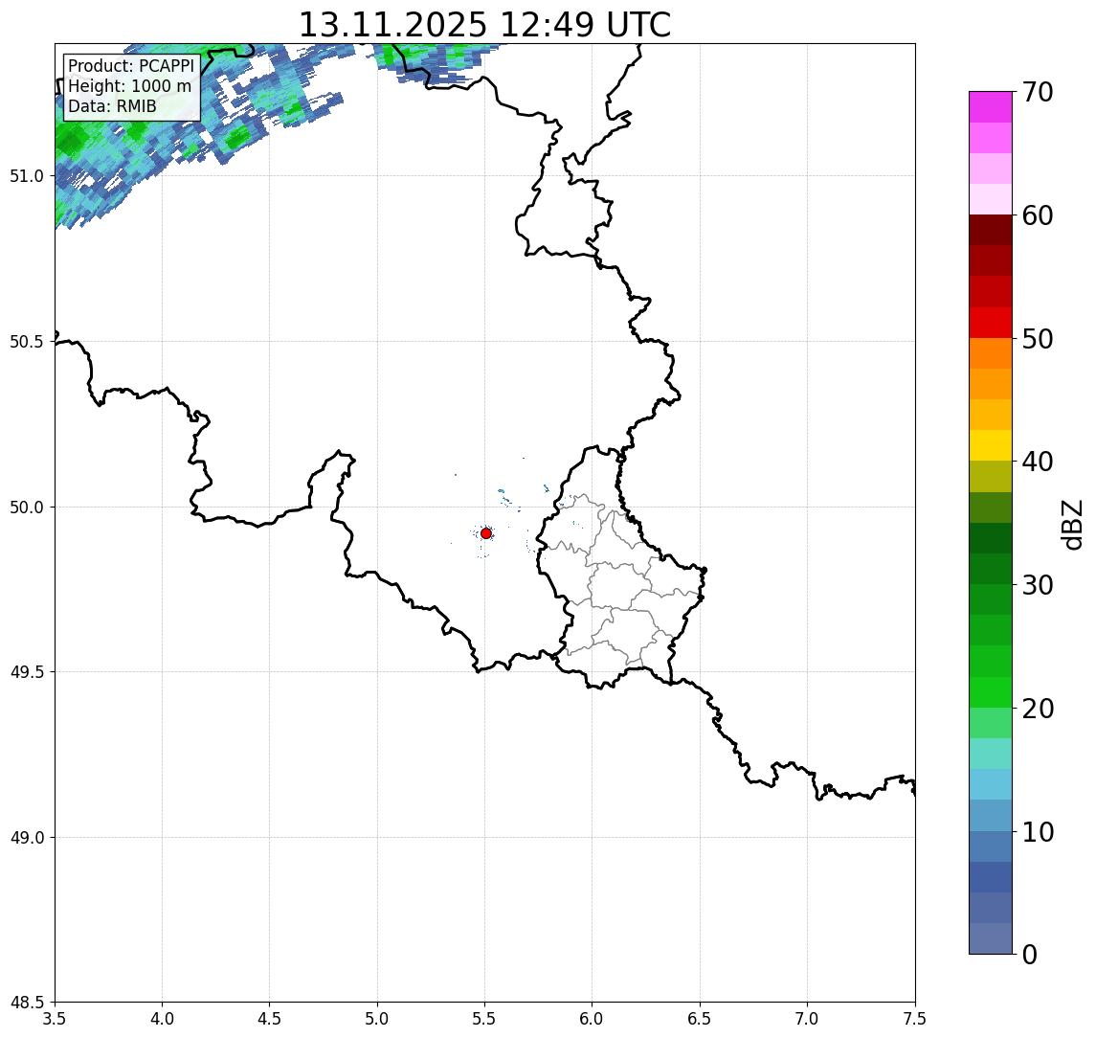
Task: Click the latitude axis label 51.0
Action: (x=27, y=176)
